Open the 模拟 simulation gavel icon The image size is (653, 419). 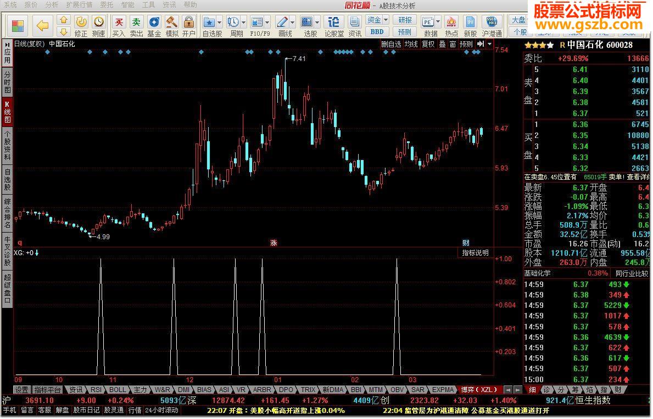(171, 26)
